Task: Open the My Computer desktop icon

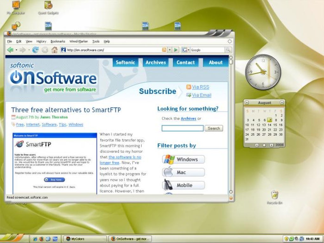Action: [16, 7]
